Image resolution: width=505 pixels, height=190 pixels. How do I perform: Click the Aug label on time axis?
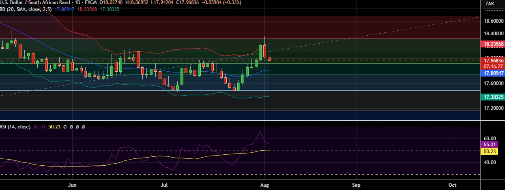[264, 185]
